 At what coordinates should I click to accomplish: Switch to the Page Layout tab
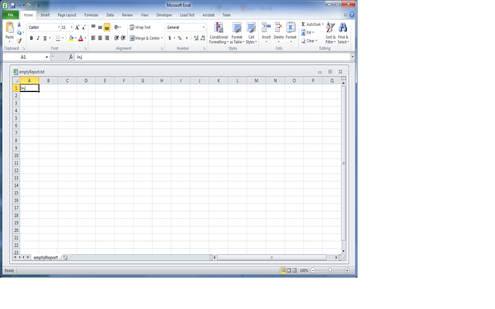pos(66,15)
